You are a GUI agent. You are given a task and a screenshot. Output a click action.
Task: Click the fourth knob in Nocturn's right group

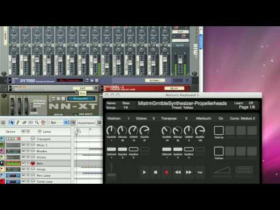point(200,130)
